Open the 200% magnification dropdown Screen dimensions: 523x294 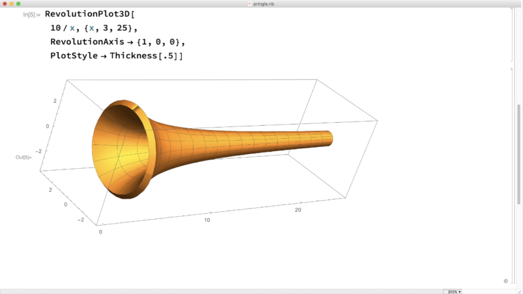tap(452, 292)
